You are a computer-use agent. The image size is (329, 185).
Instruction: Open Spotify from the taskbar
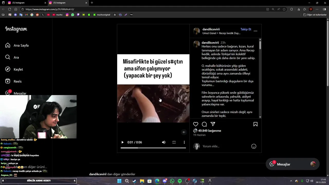tap(180, 181)
